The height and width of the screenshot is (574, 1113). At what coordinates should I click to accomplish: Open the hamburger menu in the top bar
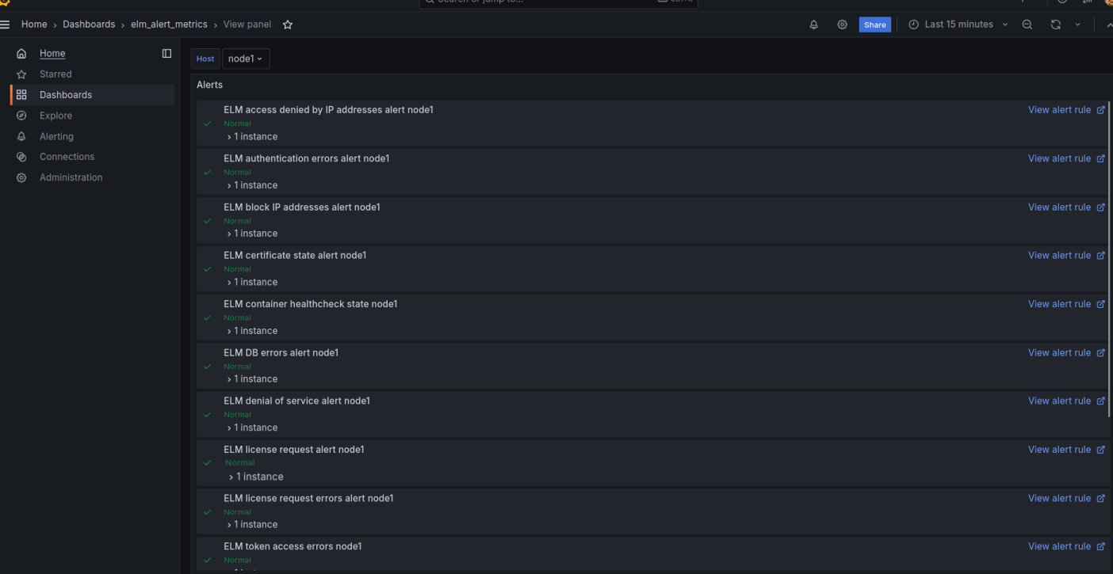6,25
